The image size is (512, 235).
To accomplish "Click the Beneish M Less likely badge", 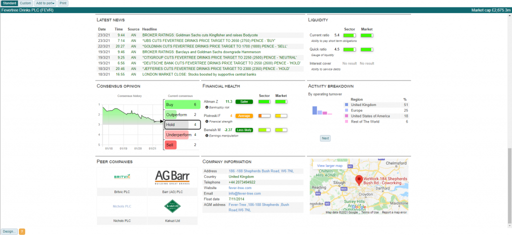I will pos(244,130).
